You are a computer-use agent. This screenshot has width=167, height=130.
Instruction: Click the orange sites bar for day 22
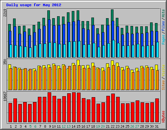tap(114, 77)
